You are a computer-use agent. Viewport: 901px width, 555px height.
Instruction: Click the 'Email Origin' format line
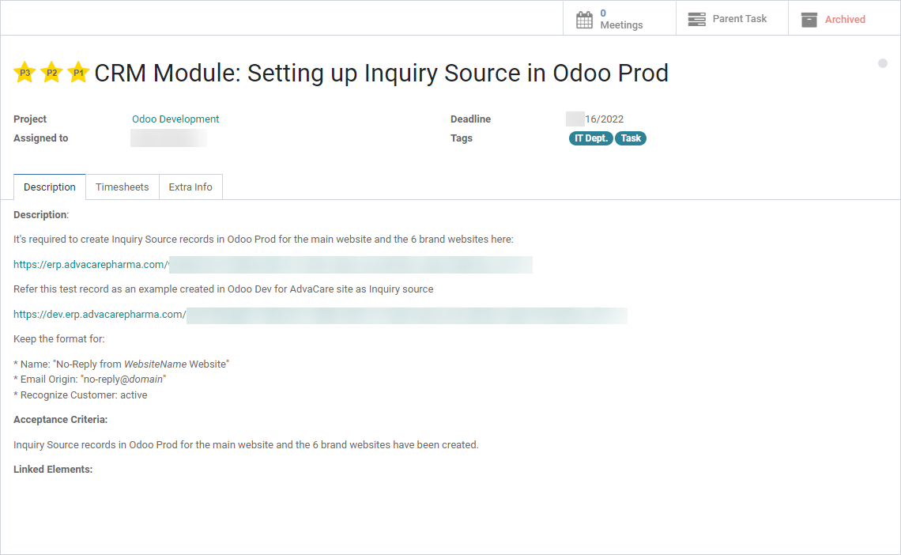pyautogui.click(x=89, y=379)
